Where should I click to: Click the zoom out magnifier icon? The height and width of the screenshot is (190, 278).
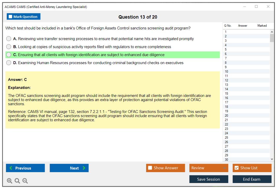click(x=25, y=181)
